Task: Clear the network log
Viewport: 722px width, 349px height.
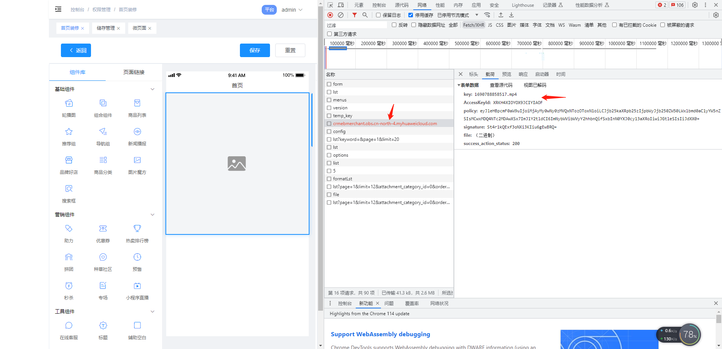Action: coord(341,15)
